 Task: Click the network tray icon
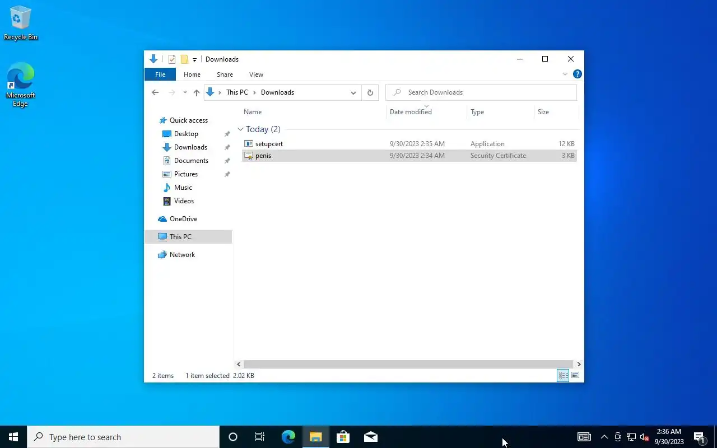pyautogui.click(x=631, y=437)
